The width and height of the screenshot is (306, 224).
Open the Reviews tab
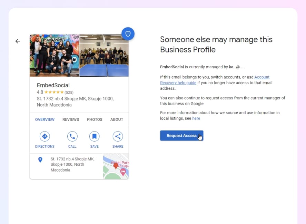click(71, 119)
